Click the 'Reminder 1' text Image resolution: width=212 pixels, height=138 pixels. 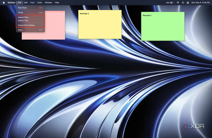[147, 15]
